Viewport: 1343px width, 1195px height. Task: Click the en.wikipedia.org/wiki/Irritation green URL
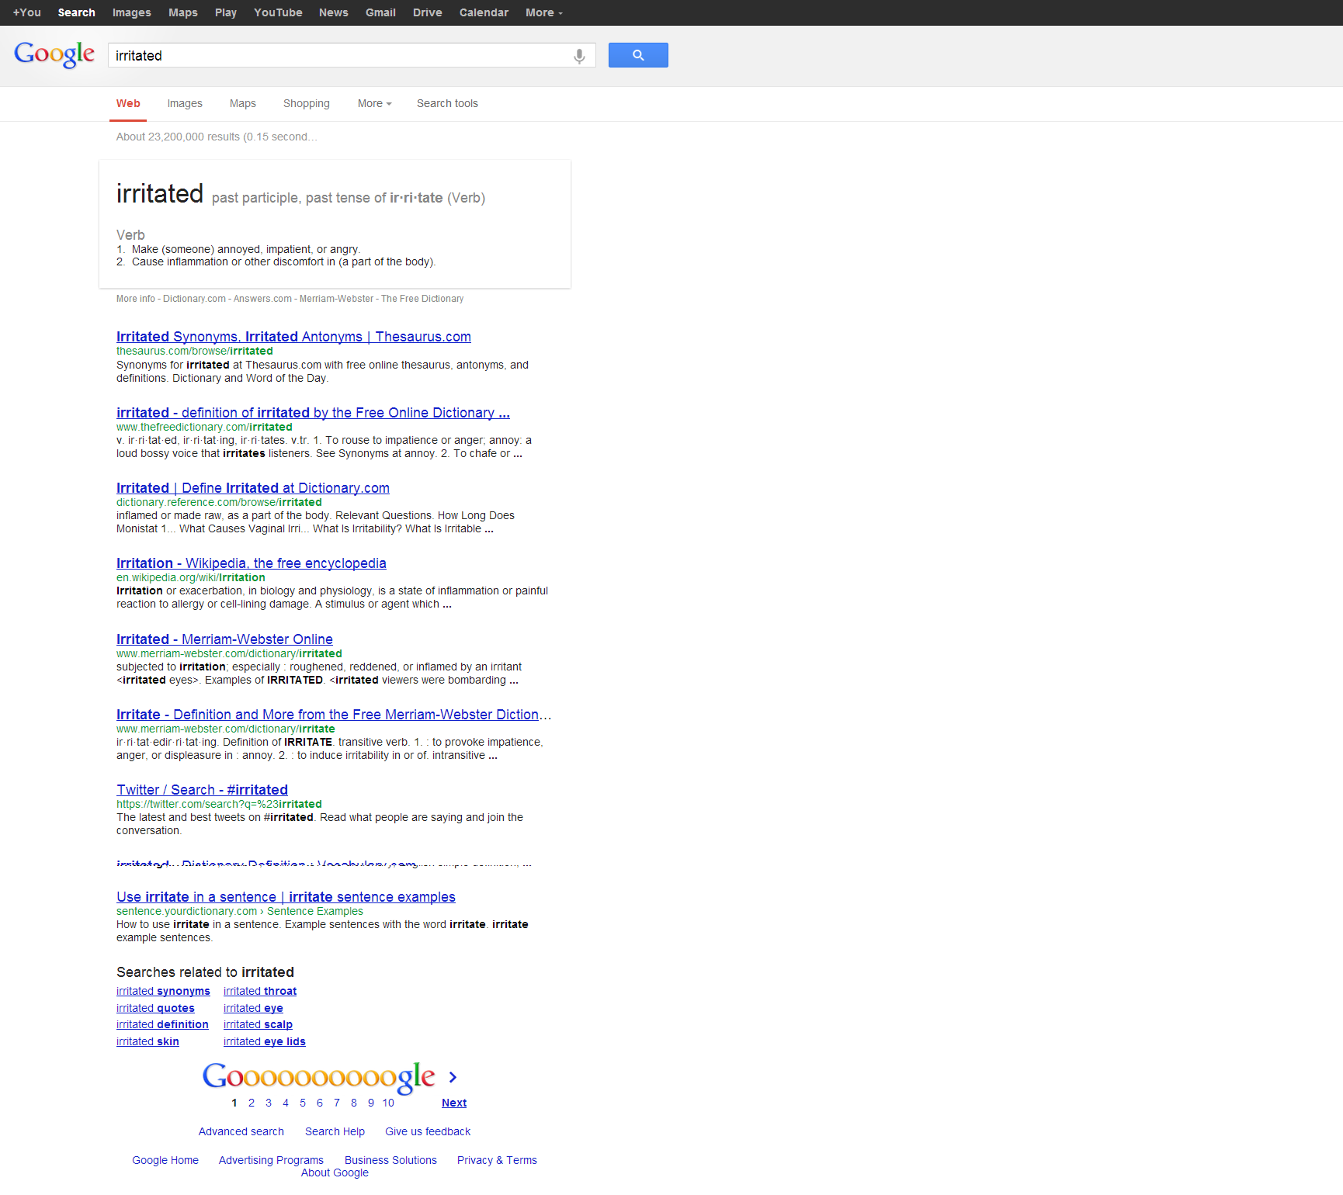[x=191, y=577]
